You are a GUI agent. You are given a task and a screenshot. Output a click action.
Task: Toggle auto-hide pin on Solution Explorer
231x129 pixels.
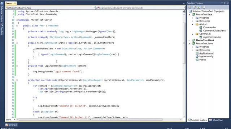pos(225,3)
